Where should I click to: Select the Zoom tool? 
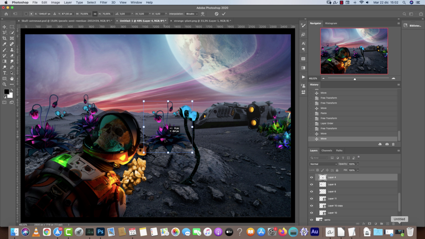coord(4,84)
